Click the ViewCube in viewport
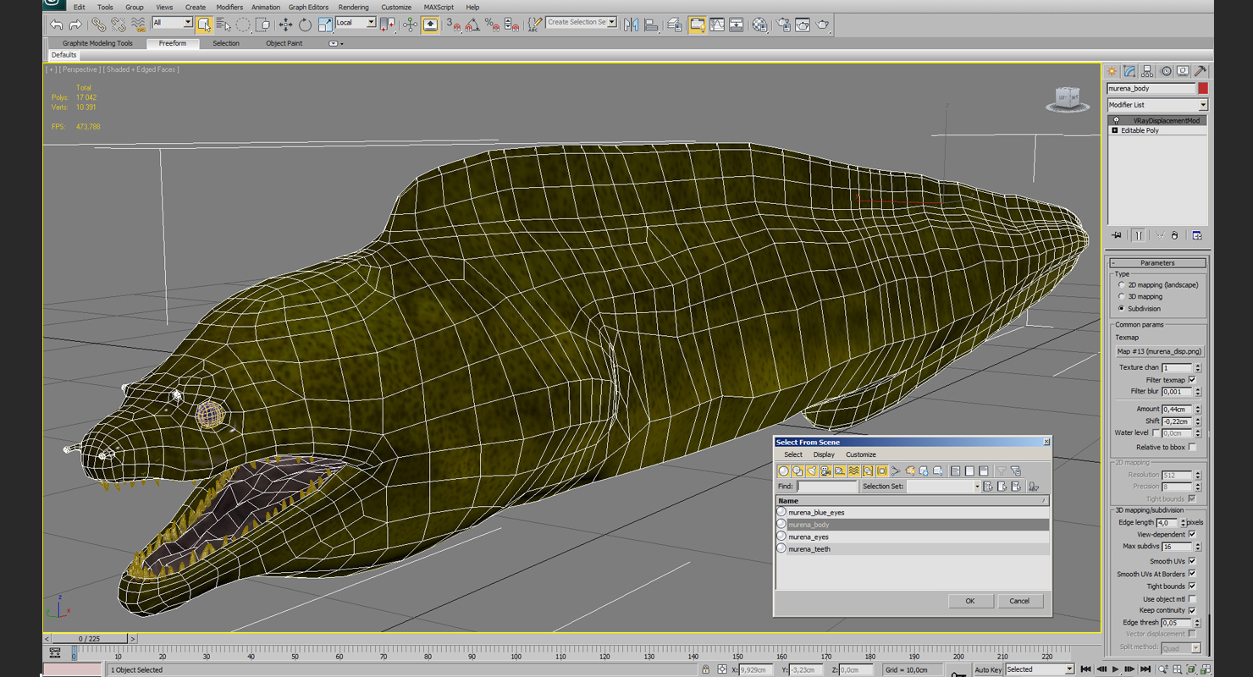Viewport: 1253px width, 677px height. pyautogui.click(x=1067, y=99)
